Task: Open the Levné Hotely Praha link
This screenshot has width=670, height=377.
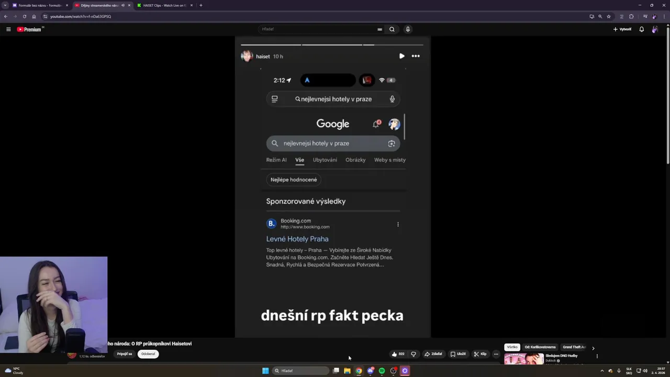Action: click(297, 239)
